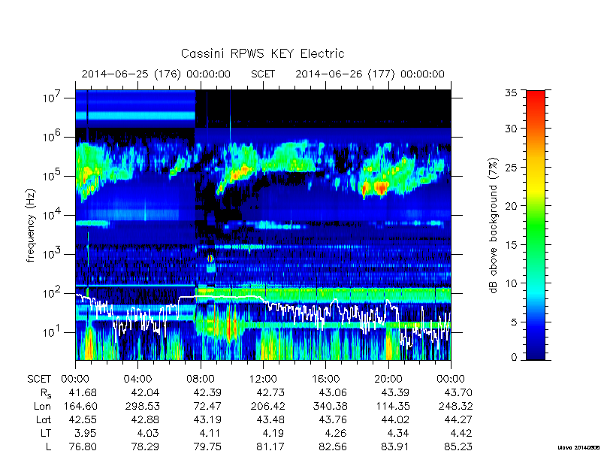Click the longitude value '164.60'
The width and height of the screenshot is (601, 451).
(80, 406)
